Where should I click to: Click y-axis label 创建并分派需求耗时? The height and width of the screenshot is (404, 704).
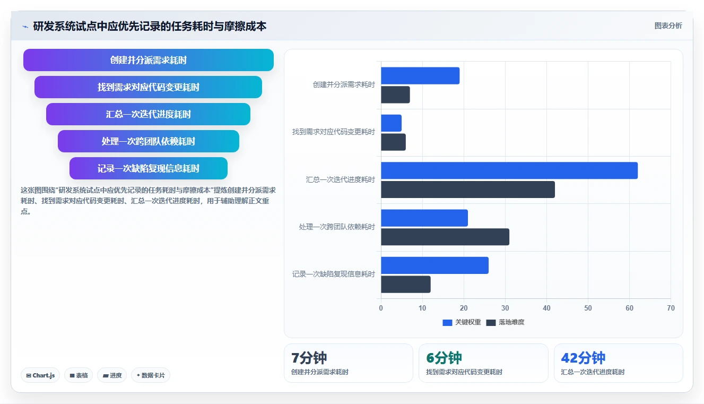tap(344, 84)
